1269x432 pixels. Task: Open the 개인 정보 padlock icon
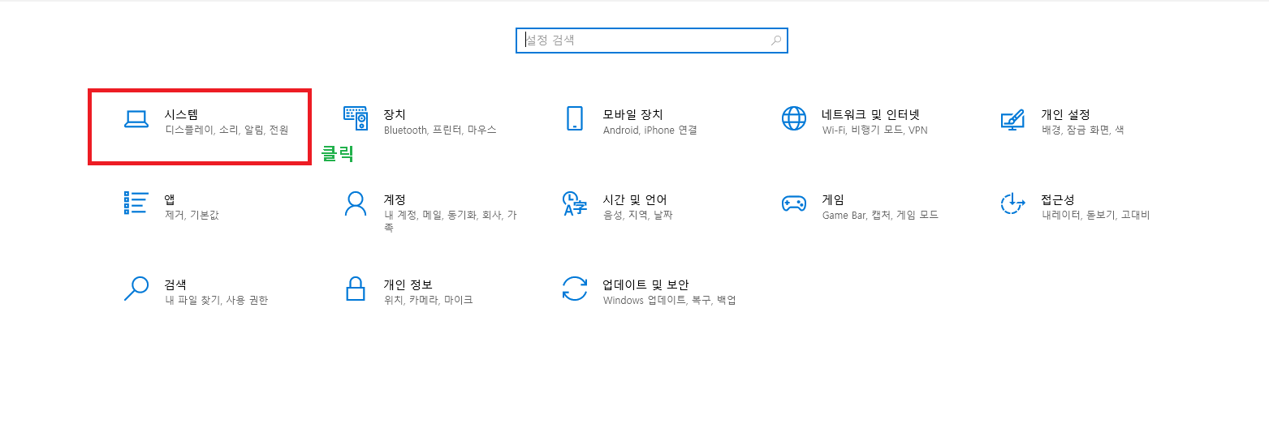click(356, 289)
